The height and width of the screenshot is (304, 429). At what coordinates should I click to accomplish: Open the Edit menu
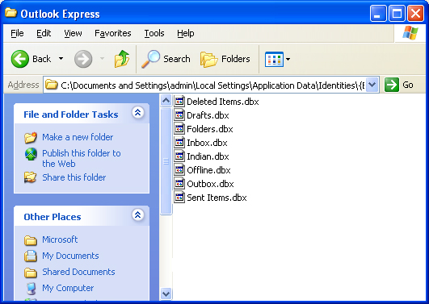pyautogui.click(x=44, y=33)
